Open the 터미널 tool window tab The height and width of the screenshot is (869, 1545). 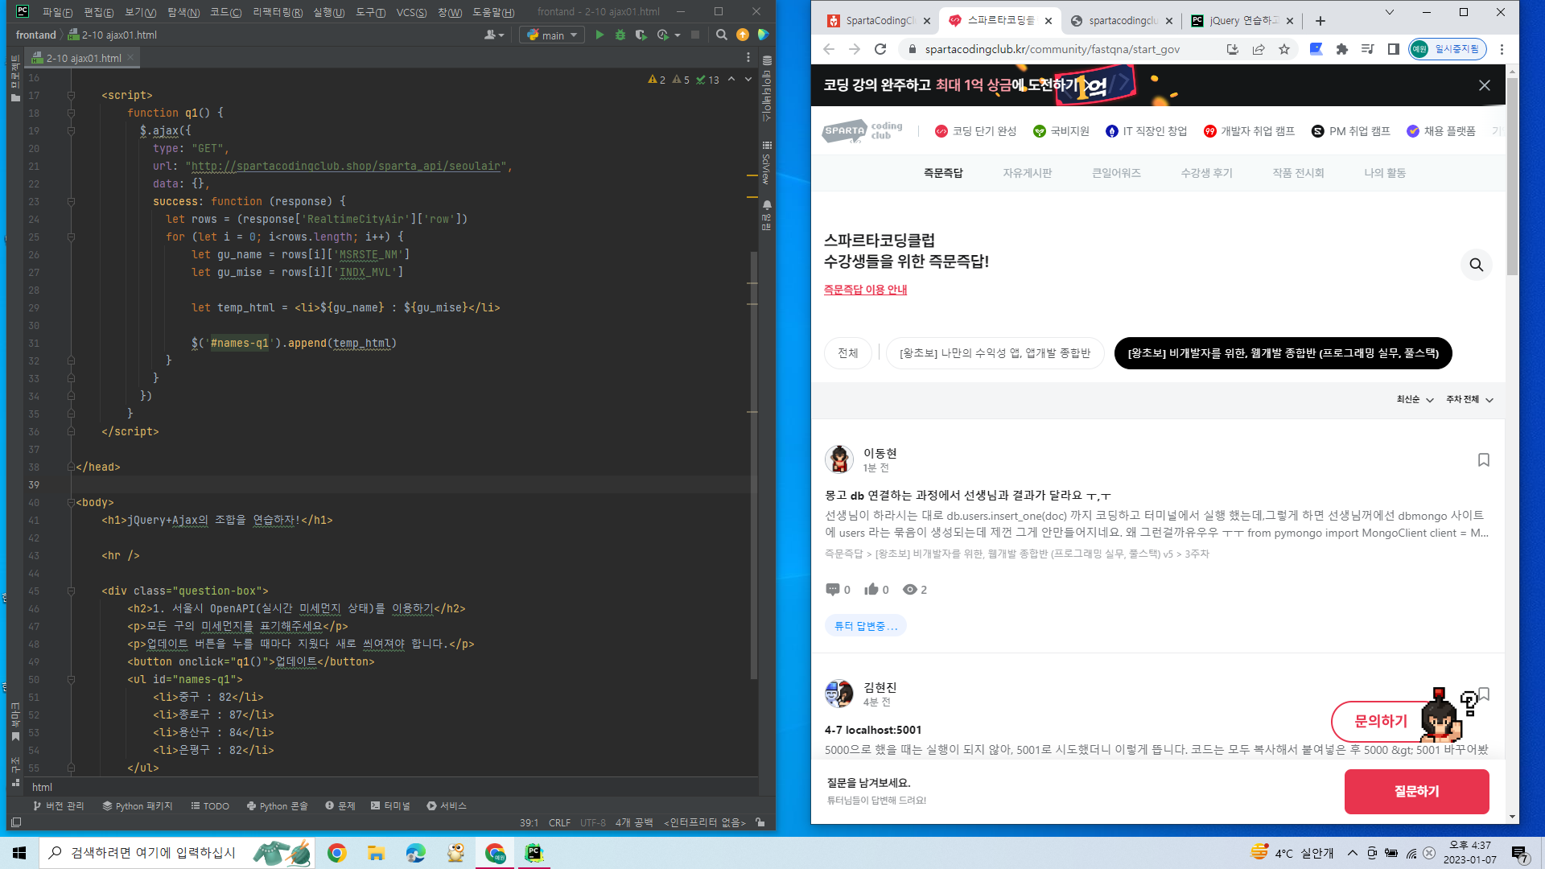point(391,805)
